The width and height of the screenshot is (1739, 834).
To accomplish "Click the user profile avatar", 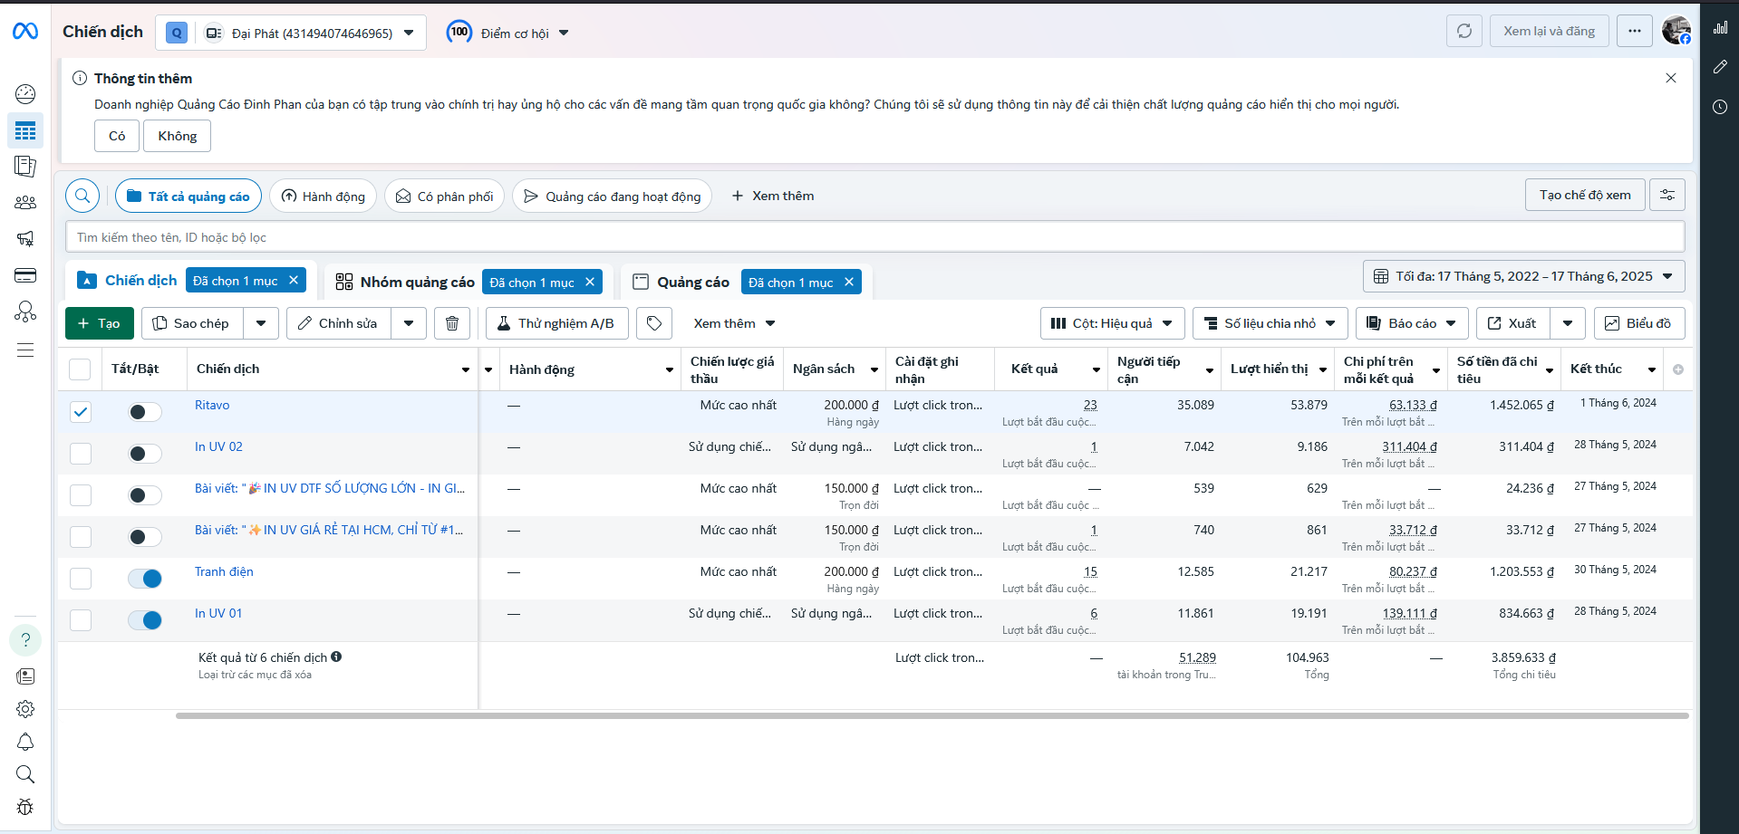I will [x=1676, y=30].
